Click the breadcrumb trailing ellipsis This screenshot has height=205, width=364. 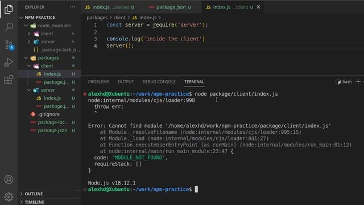pyautogui.click(x=164, y=18)
